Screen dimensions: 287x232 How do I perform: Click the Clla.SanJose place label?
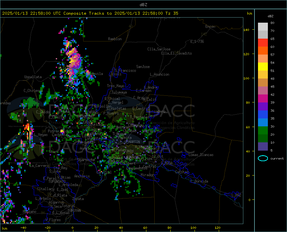[159, 49]
